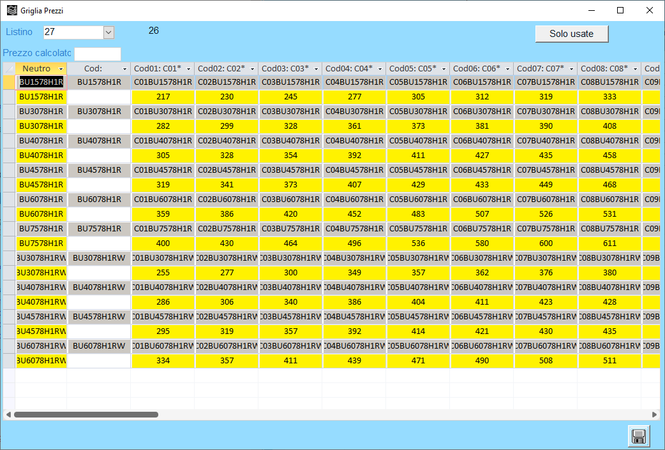Image resolution: width=665 pixels, height=450 pixels.
Task: Click the Griglia Prezzi window icon
Action: (x=12, y=10)
